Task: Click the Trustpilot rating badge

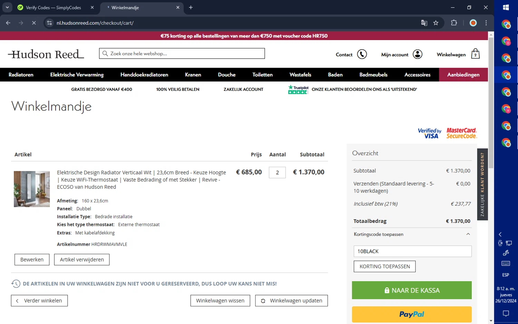Action: [298, 89]
